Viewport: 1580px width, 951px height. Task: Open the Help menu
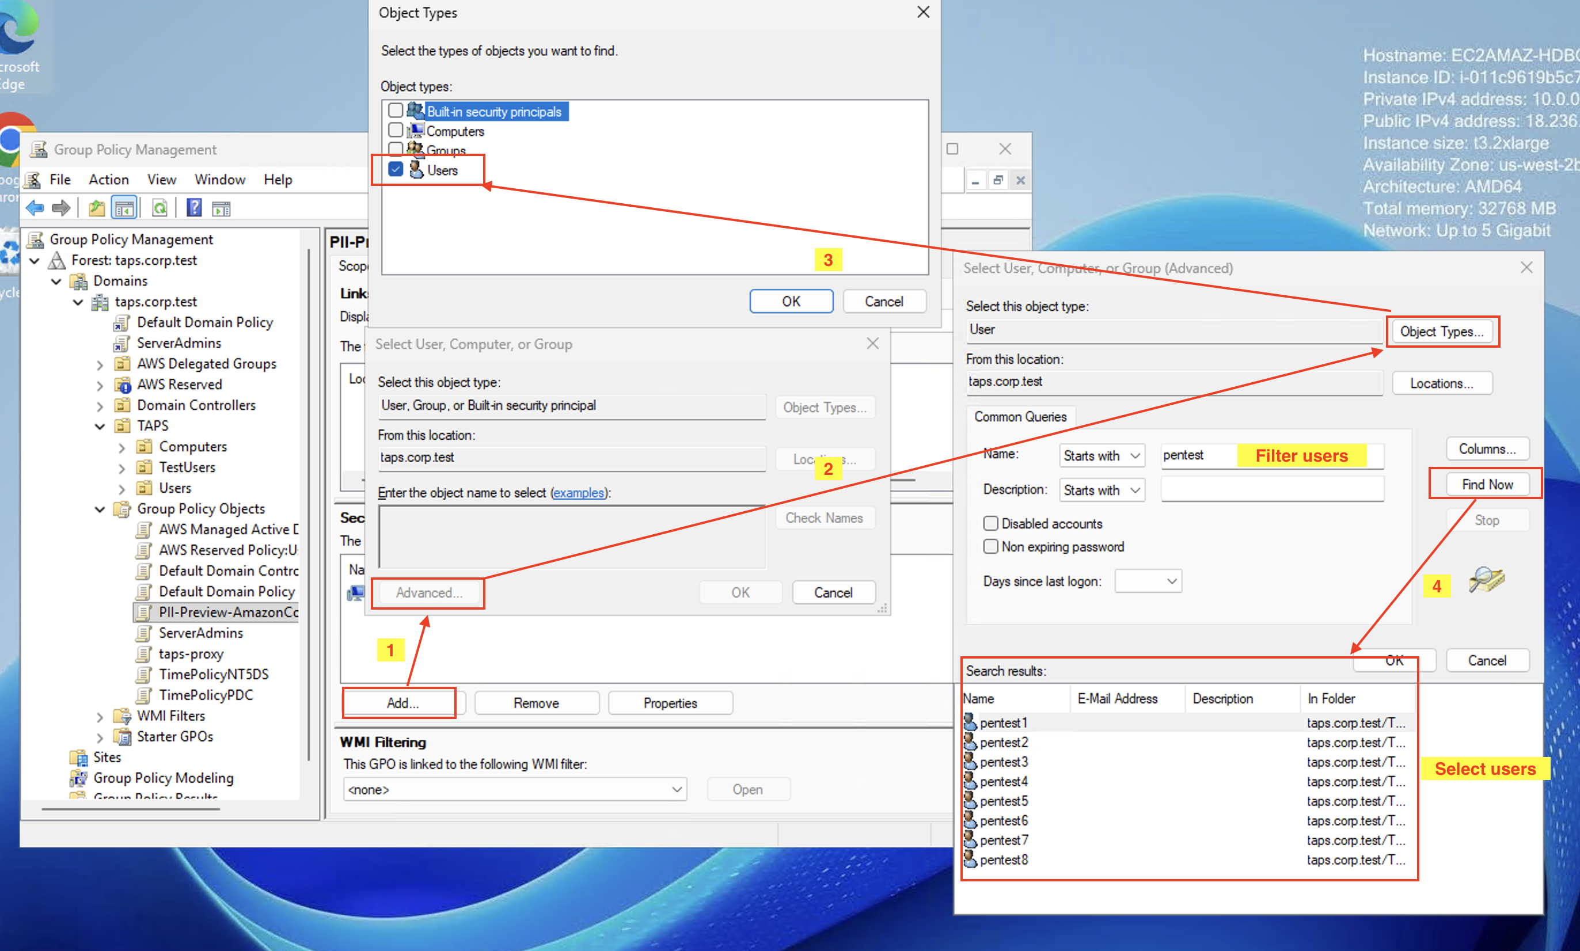tap(278, 180)
